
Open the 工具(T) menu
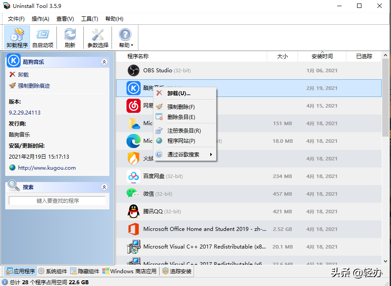pyautogui.click(x=89, y=19)
